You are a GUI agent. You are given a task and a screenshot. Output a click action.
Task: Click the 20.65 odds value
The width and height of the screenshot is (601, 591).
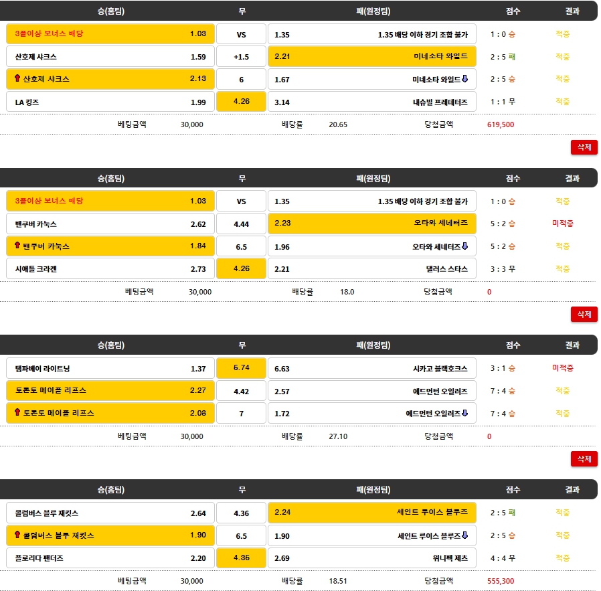[x=338, y=124]
